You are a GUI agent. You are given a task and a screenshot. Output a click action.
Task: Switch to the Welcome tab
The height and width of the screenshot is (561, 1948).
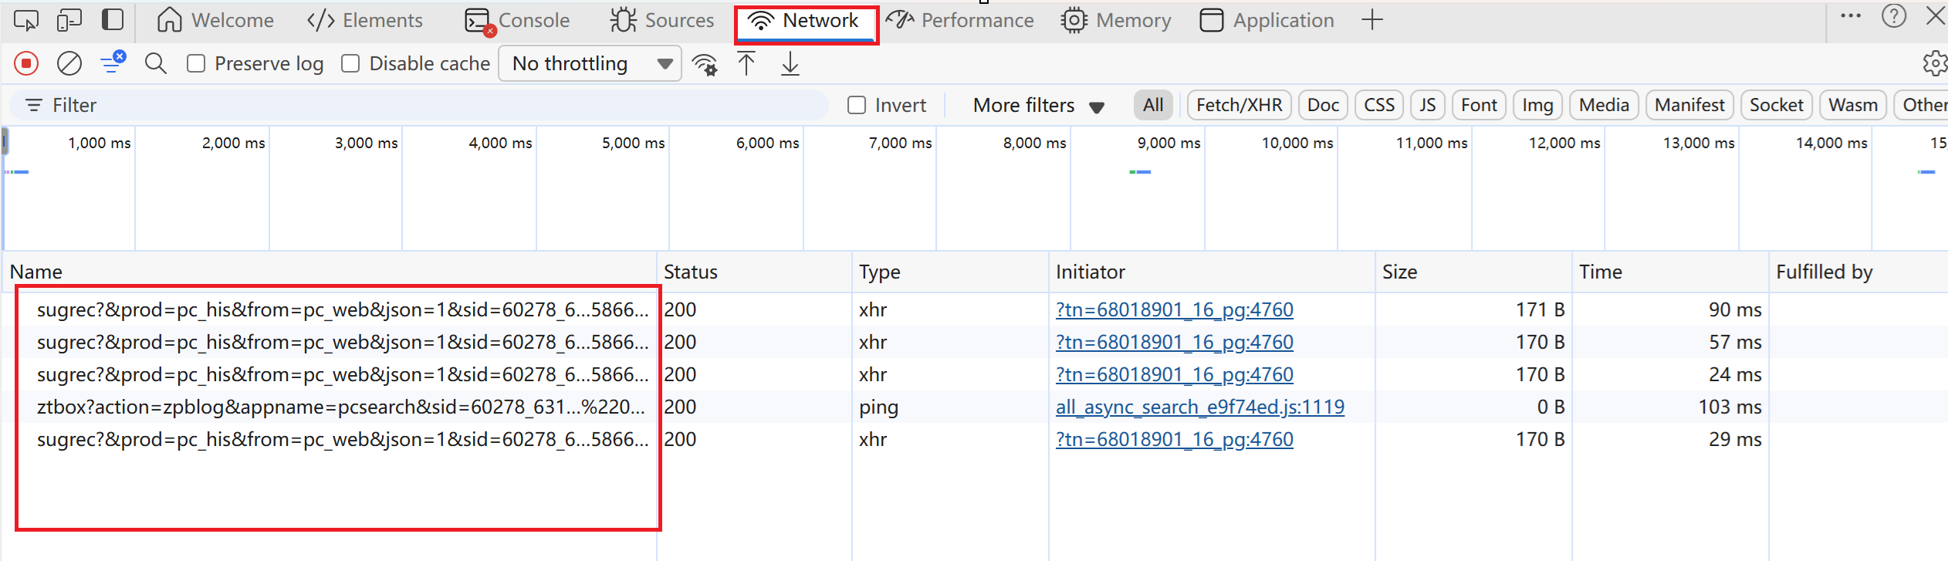pos(215,20)
